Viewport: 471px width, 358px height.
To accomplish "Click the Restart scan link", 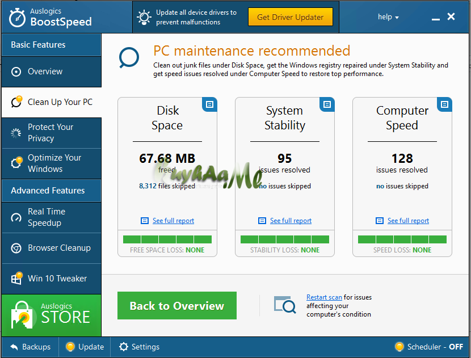I will (324, 297).
